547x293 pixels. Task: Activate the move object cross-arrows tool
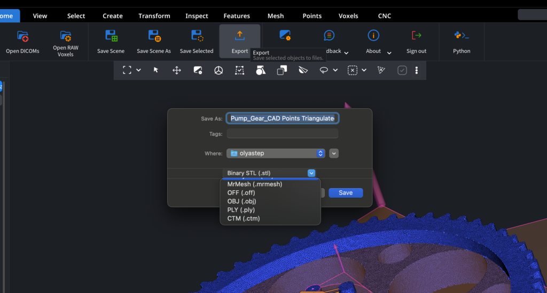[x=177, y=70]
